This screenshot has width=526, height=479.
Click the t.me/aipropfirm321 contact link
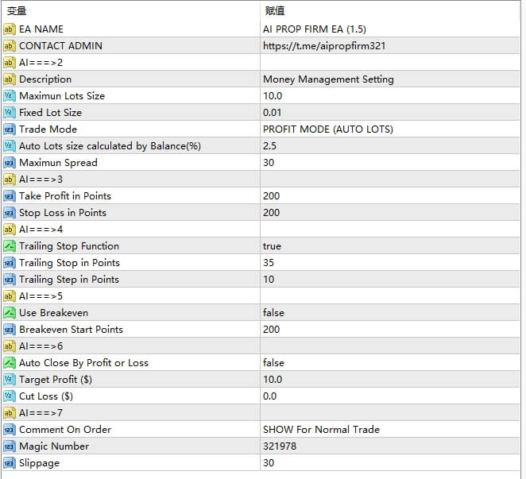point(324,46)
